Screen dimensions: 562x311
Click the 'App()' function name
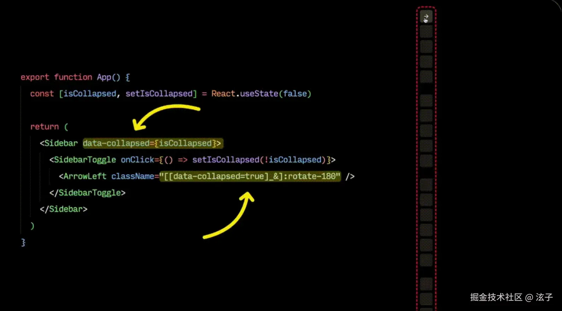tap(109, 77)
